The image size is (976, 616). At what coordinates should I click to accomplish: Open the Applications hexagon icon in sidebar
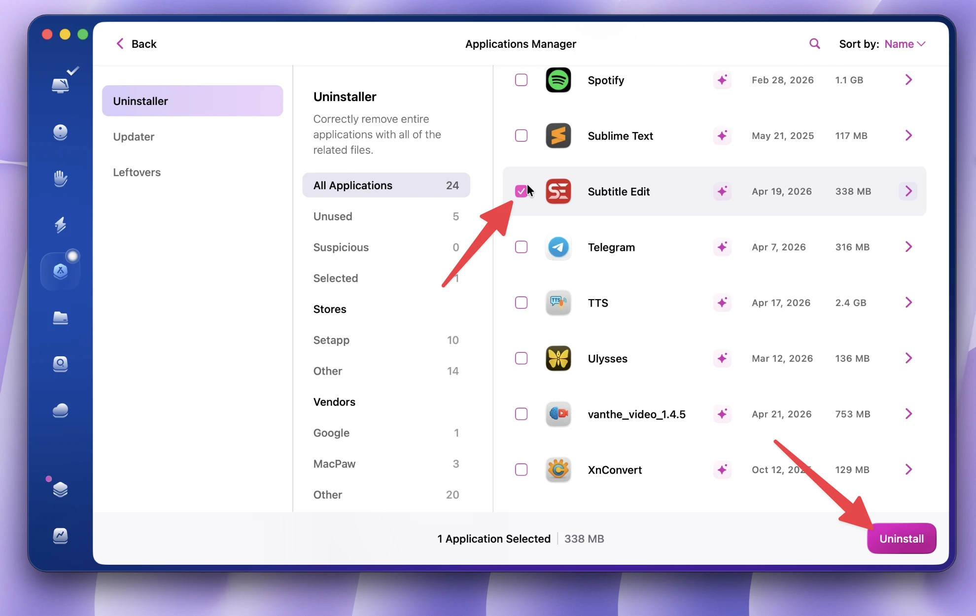pyautogui.click(x=60, y=271)
